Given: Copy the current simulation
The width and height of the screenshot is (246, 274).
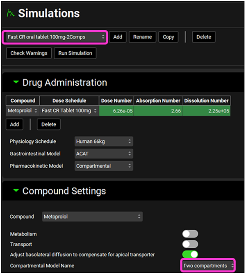Looking at the screenshot, I should 169,37.
